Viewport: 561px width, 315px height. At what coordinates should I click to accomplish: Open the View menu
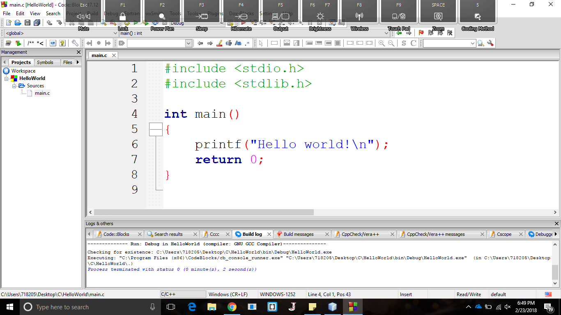coord(34,13)
